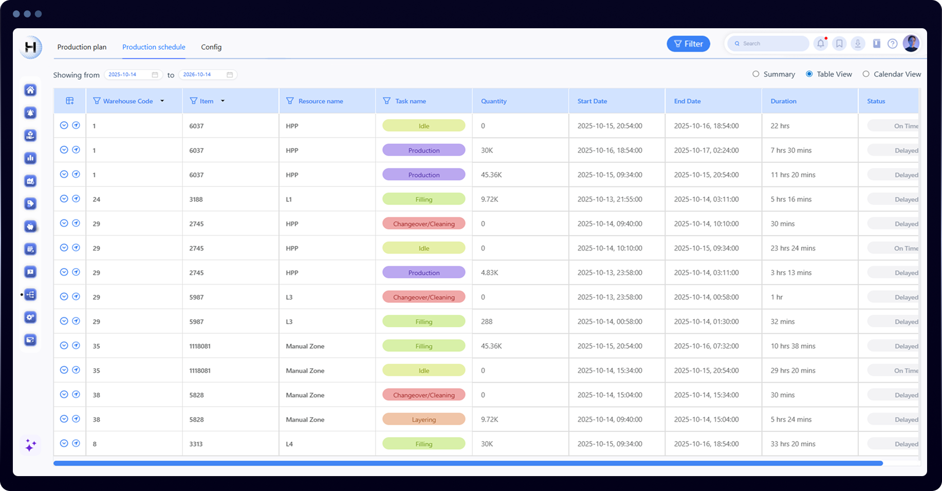The height and width of the screenshot is (491, 942).
Task: Expand the L4 Filling row for item 3313
Action: pyautogui.click(x=64, y=443)
